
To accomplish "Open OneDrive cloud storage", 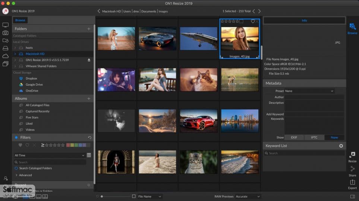I will click(32, 91).
